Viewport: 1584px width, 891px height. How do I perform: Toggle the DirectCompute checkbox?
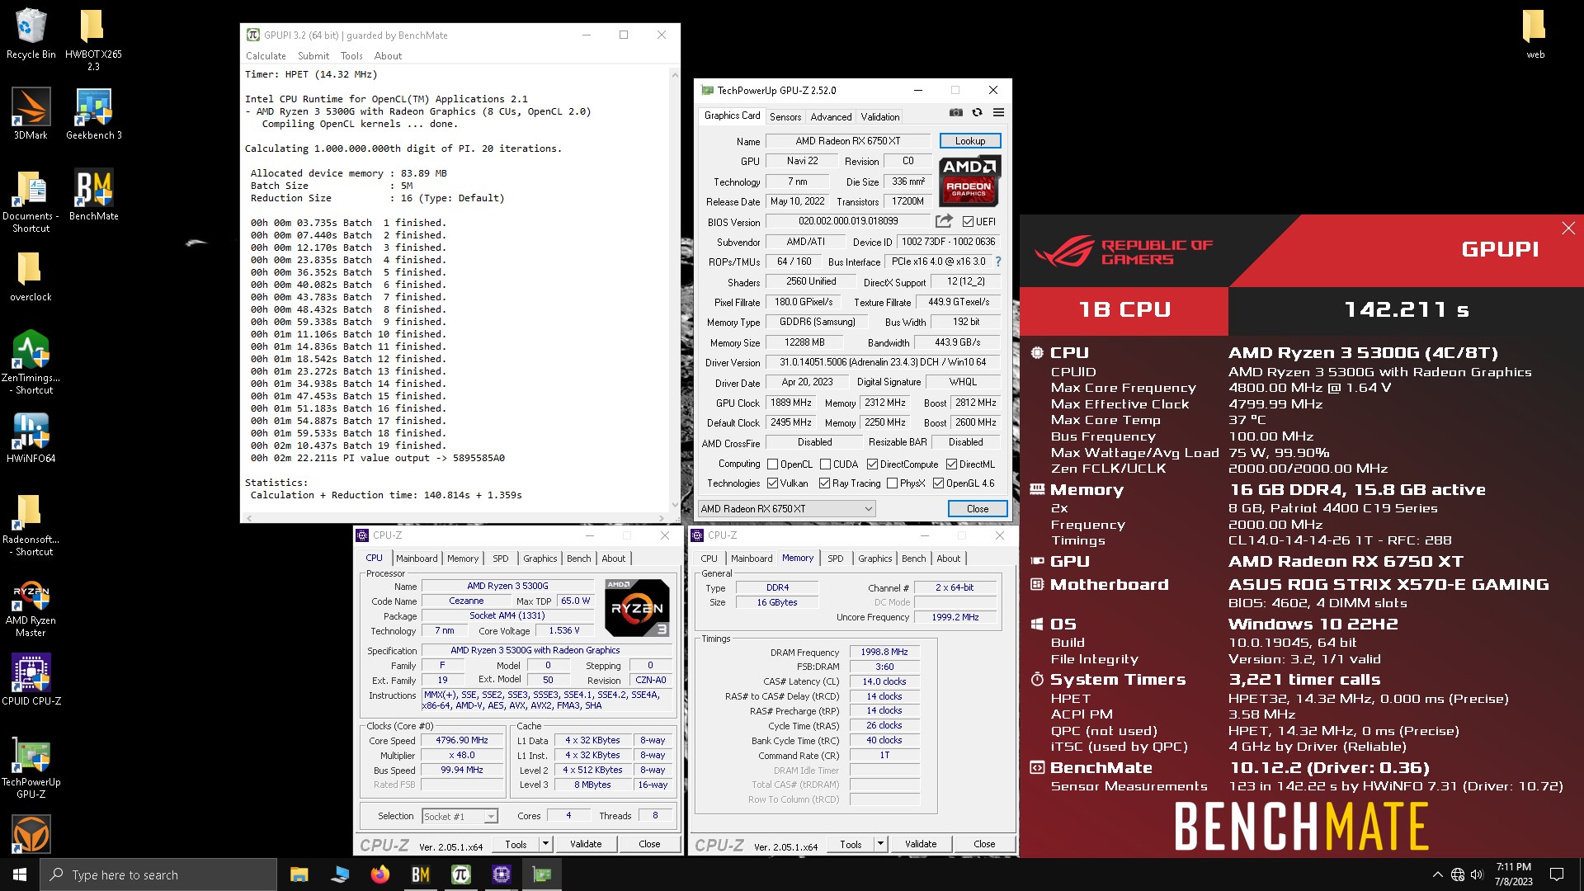[872, 464]
